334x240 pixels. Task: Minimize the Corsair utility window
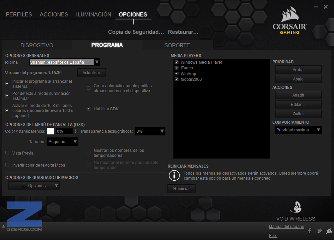pyautogui.click(x=316, y=7)
